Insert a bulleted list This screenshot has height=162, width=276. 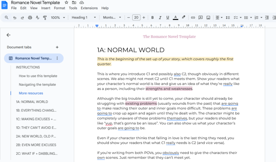246,18
